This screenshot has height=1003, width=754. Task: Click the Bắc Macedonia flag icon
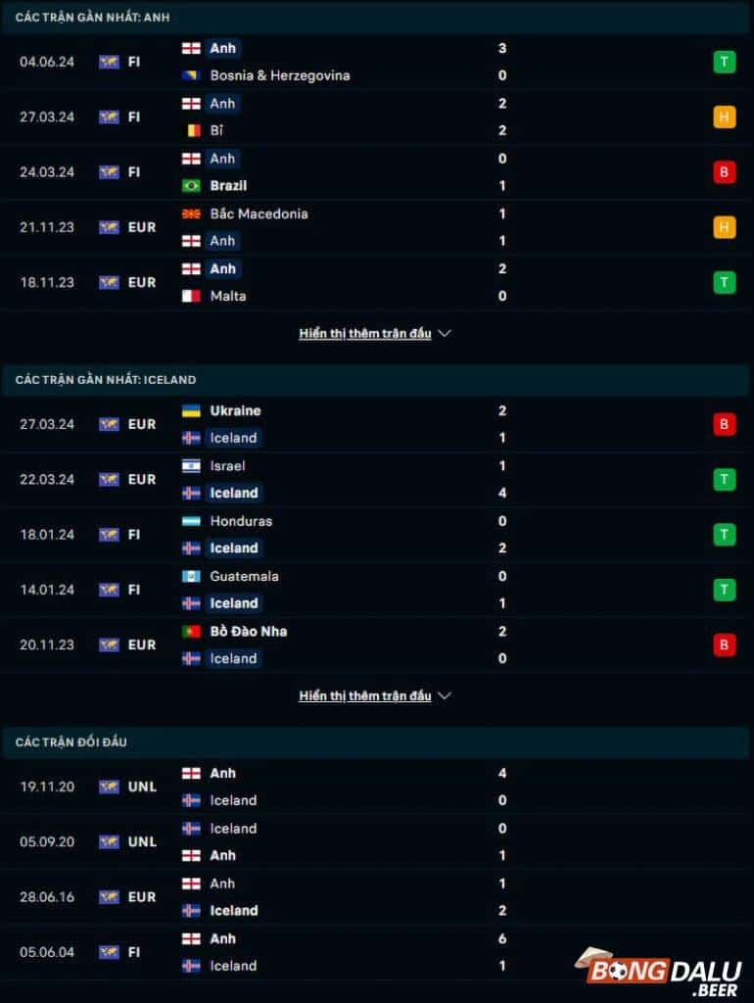tap(189, 213)
